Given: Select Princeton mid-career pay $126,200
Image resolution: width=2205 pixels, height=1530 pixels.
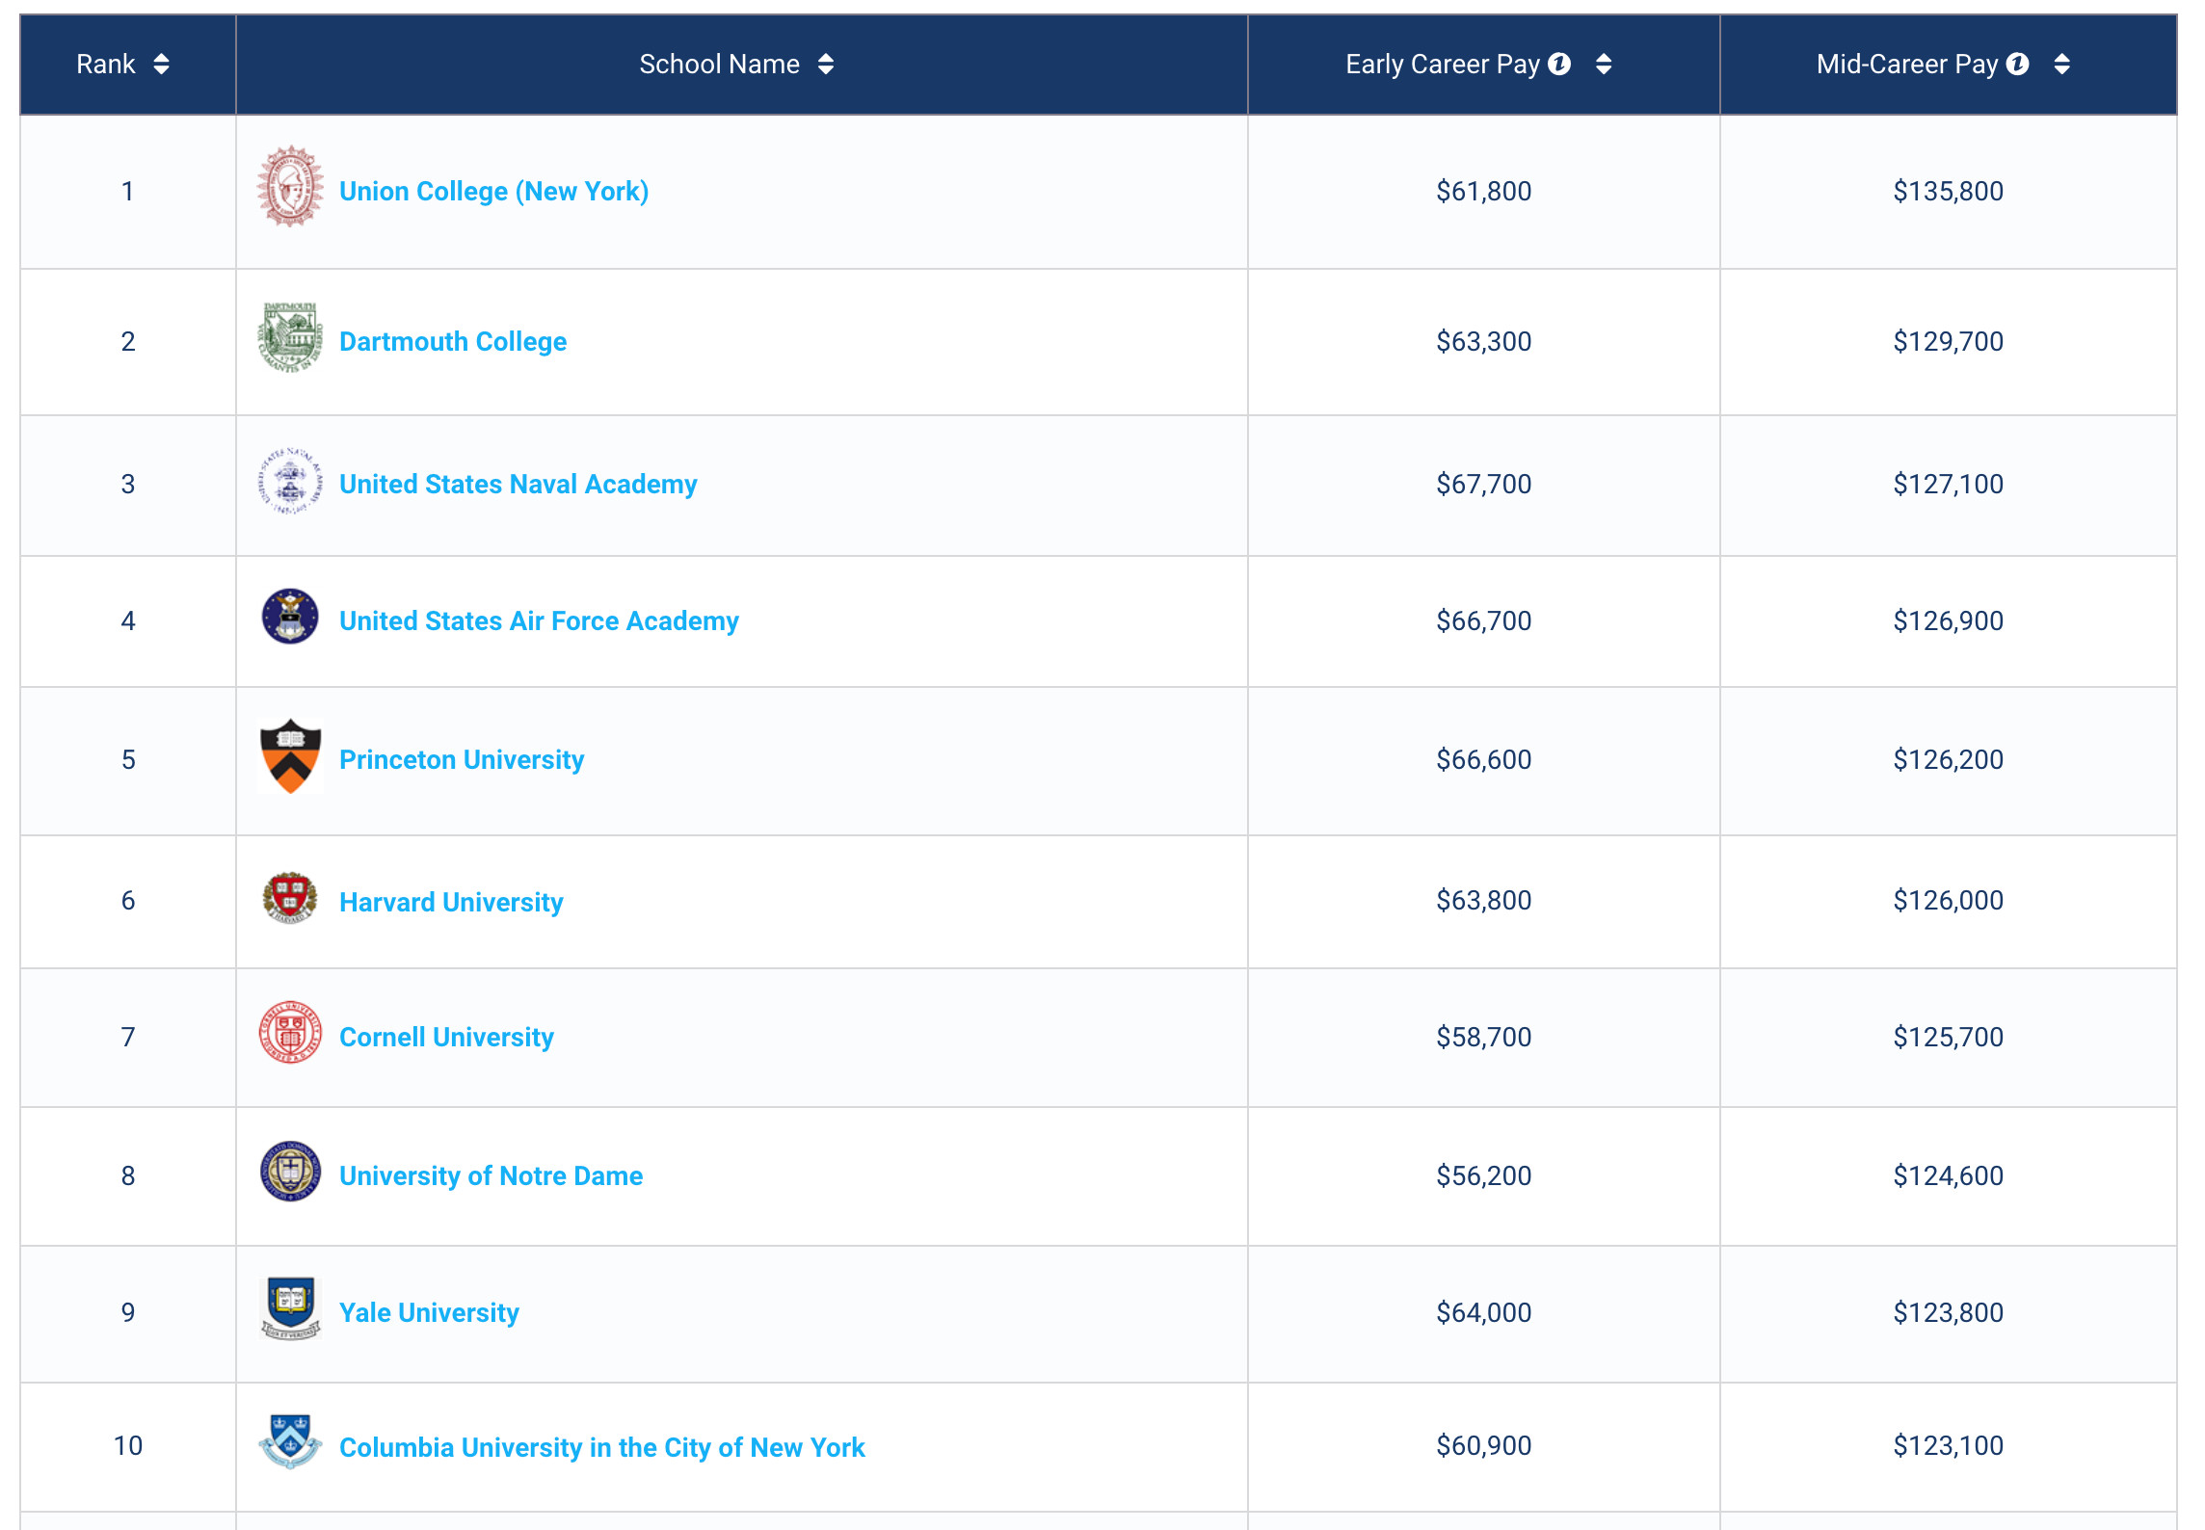Looking at the screenshot, I should tap(1948, 760).
